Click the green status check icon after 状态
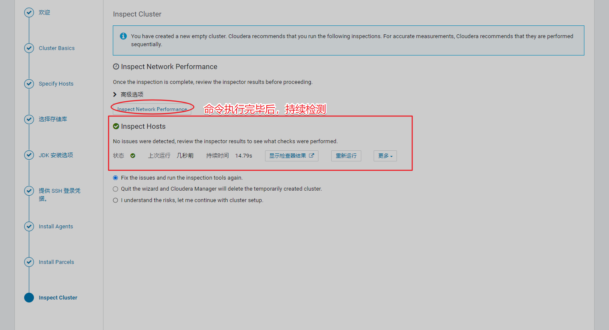The width and height of the screenshot is (609, 330). [x=133, y=155]
